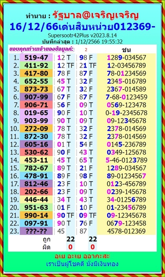Select the result cell 605-16
The height and width of the screenshot is (277, 165).
click(x=36, y=144)
